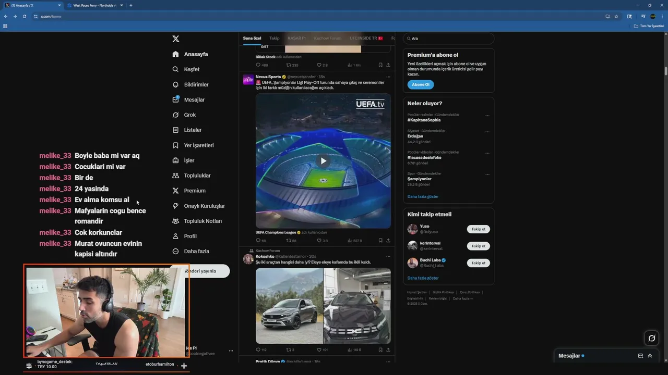Open the Fiat car photo thumbnail
668x375 pixels.
(x=289, y=306)
